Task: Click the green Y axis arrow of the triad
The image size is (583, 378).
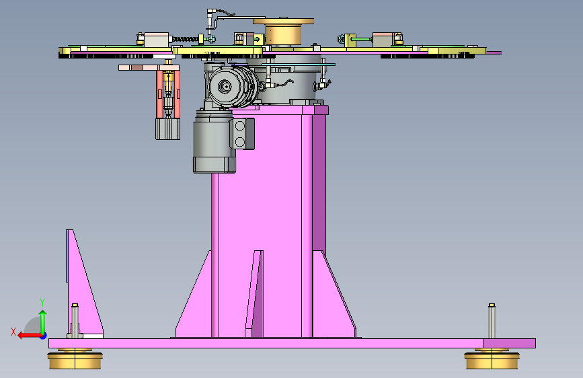Action: [43, 322]
